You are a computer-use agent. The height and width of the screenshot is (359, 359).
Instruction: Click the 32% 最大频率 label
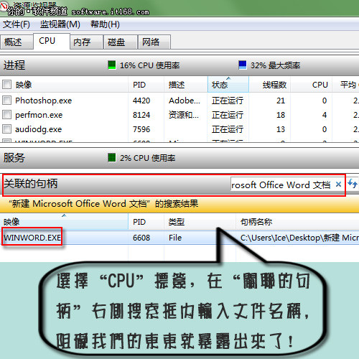(275, 65)
